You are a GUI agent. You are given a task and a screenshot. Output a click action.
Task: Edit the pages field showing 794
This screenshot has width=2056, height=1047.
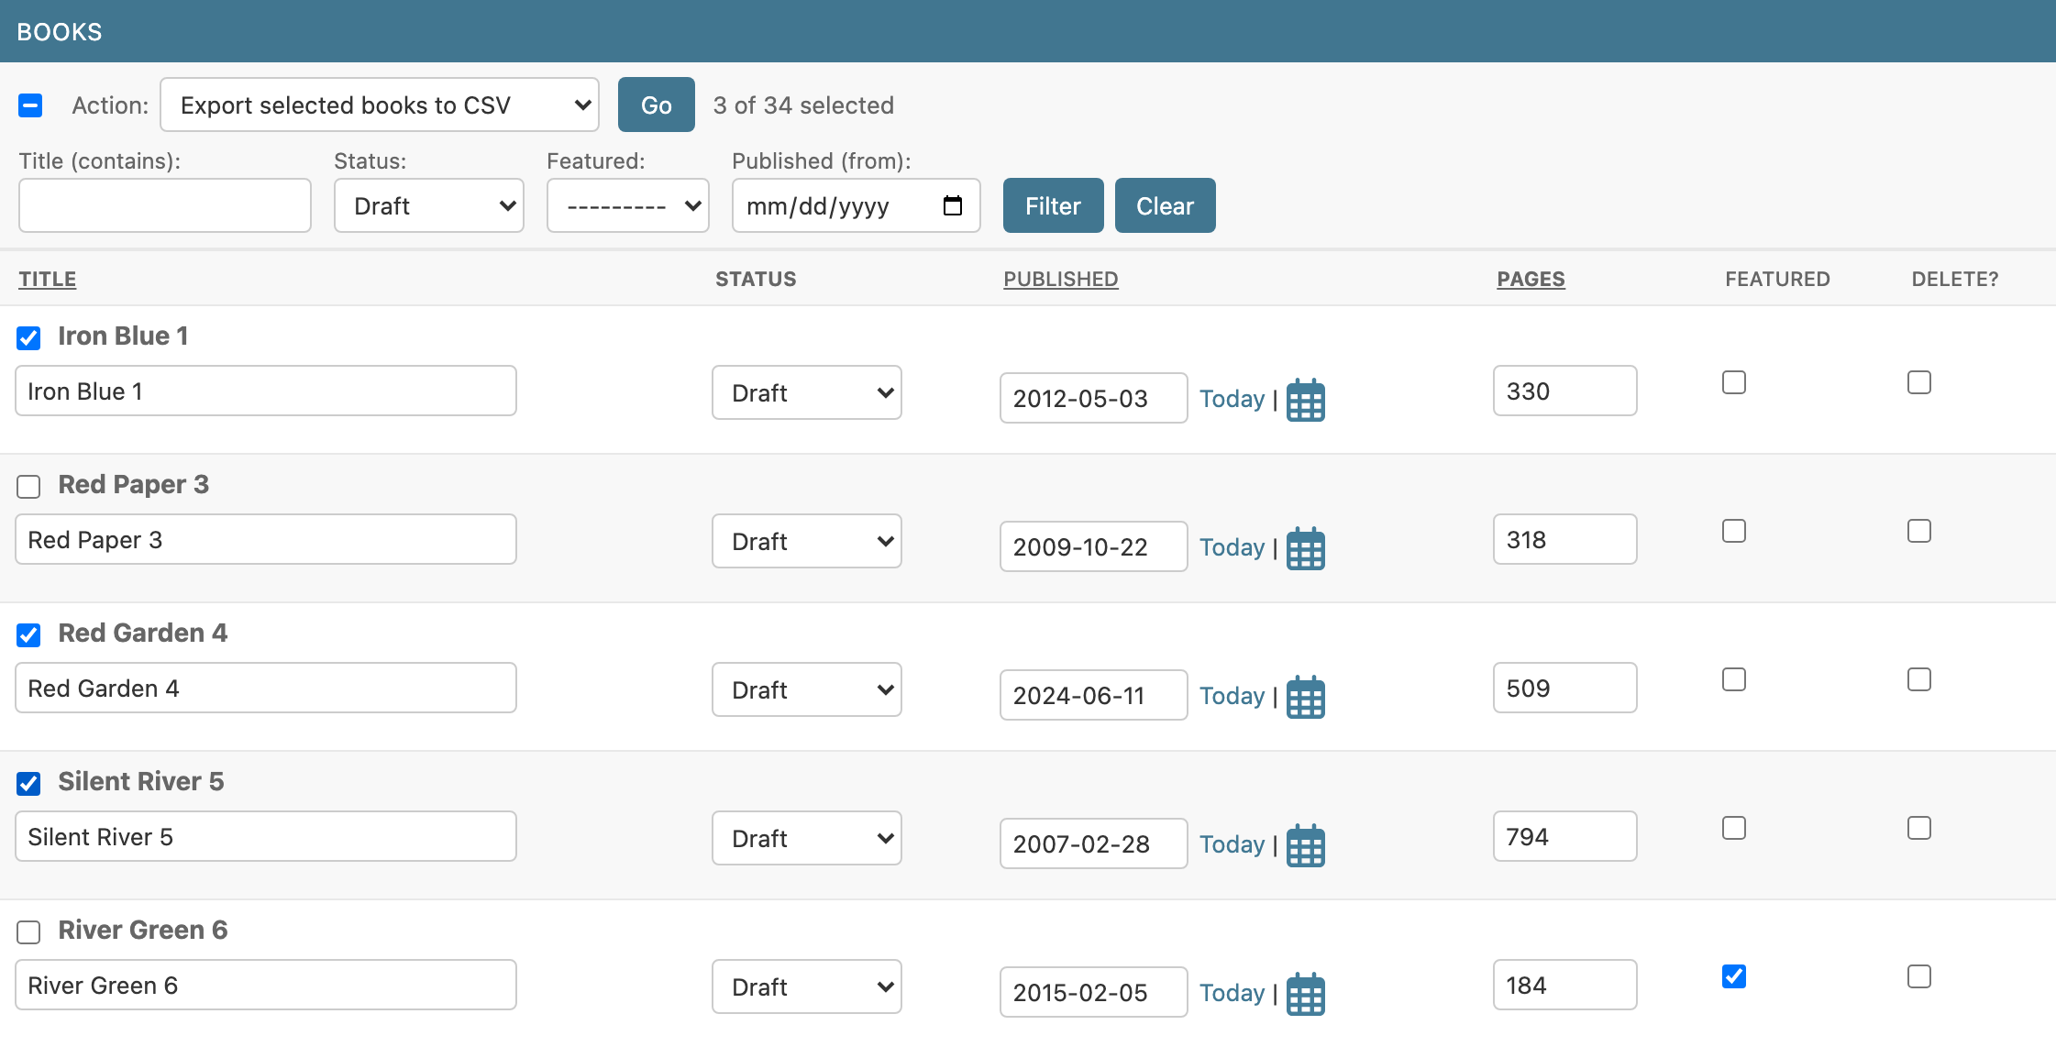pyautogui.click(x=1565, y=836)
